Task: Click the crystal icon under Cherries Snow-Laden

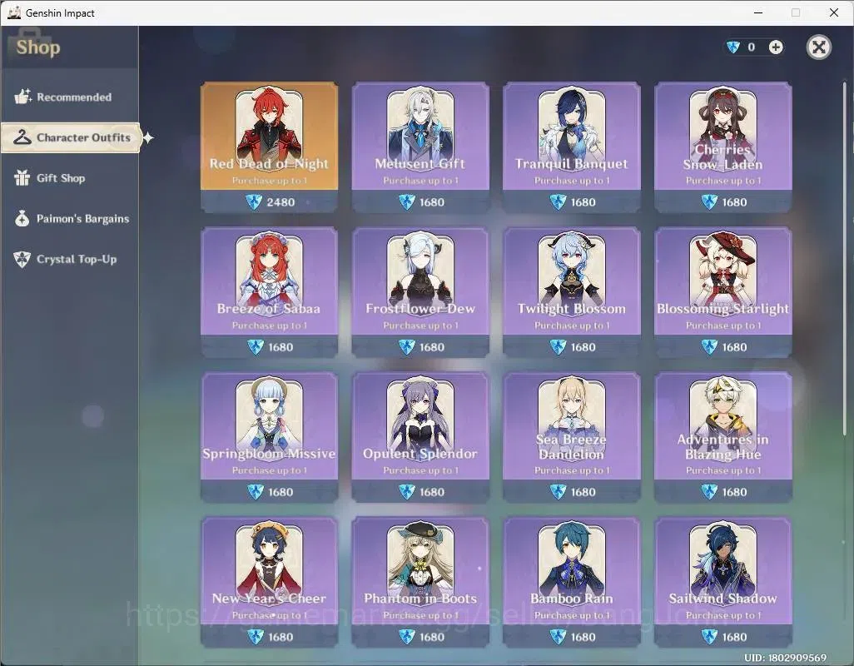Action: tap(709, 202)
